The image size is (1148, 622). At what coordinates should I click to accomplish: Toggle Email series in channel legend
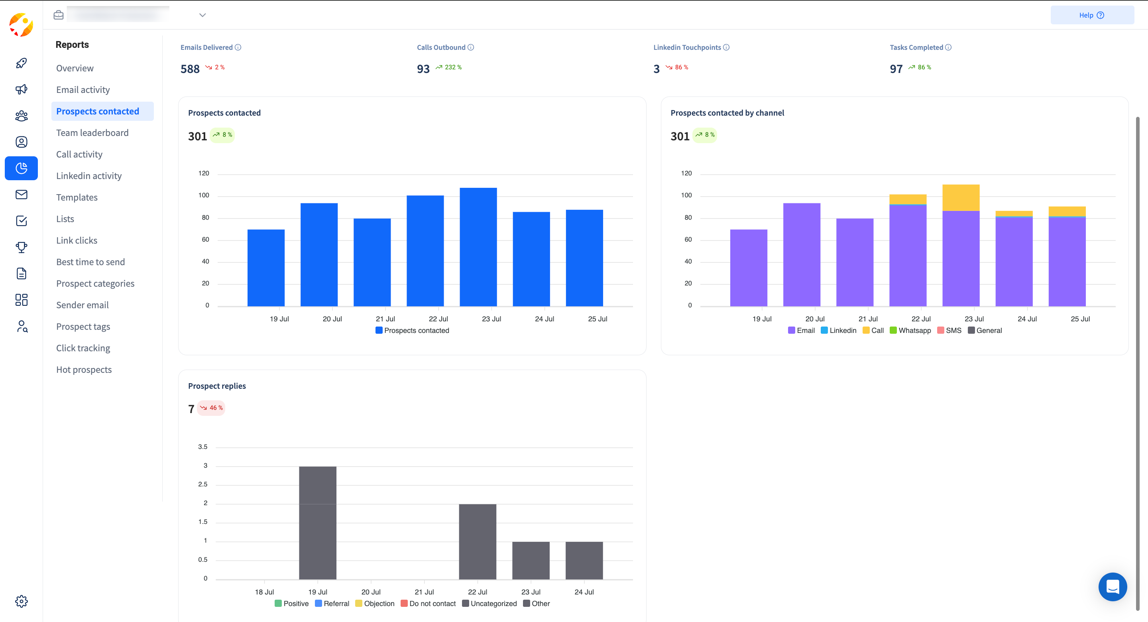coord(801,331)
